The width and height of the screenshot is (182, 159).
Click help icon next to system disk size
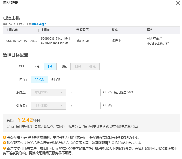110,93
